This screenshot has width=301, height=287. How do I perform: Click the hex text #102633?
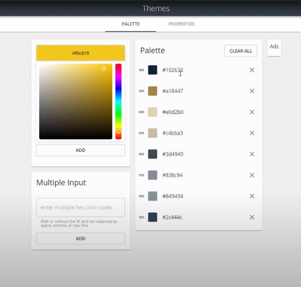173,70
